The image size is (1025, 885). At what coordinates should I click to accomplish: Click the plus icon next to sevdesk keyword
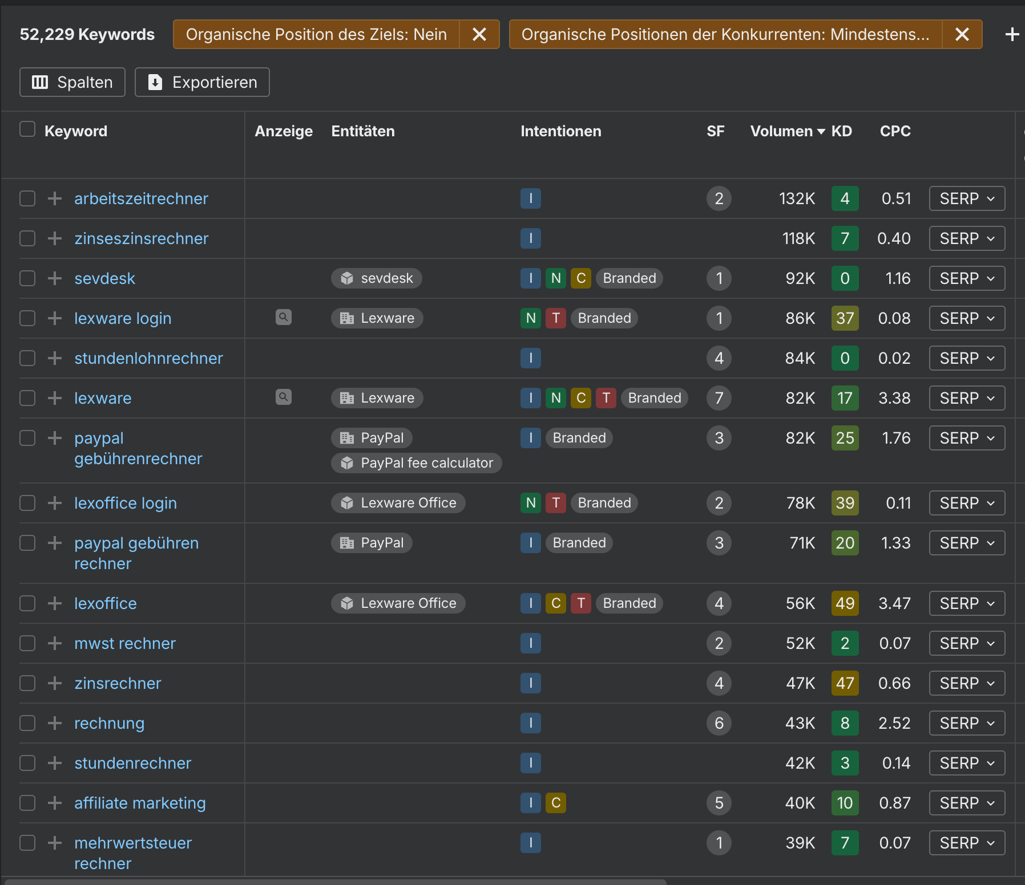(x=55, y=278)
